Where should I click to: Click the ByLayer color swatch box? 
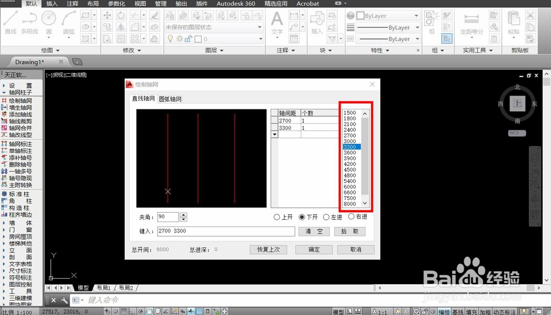pos(360,16)
